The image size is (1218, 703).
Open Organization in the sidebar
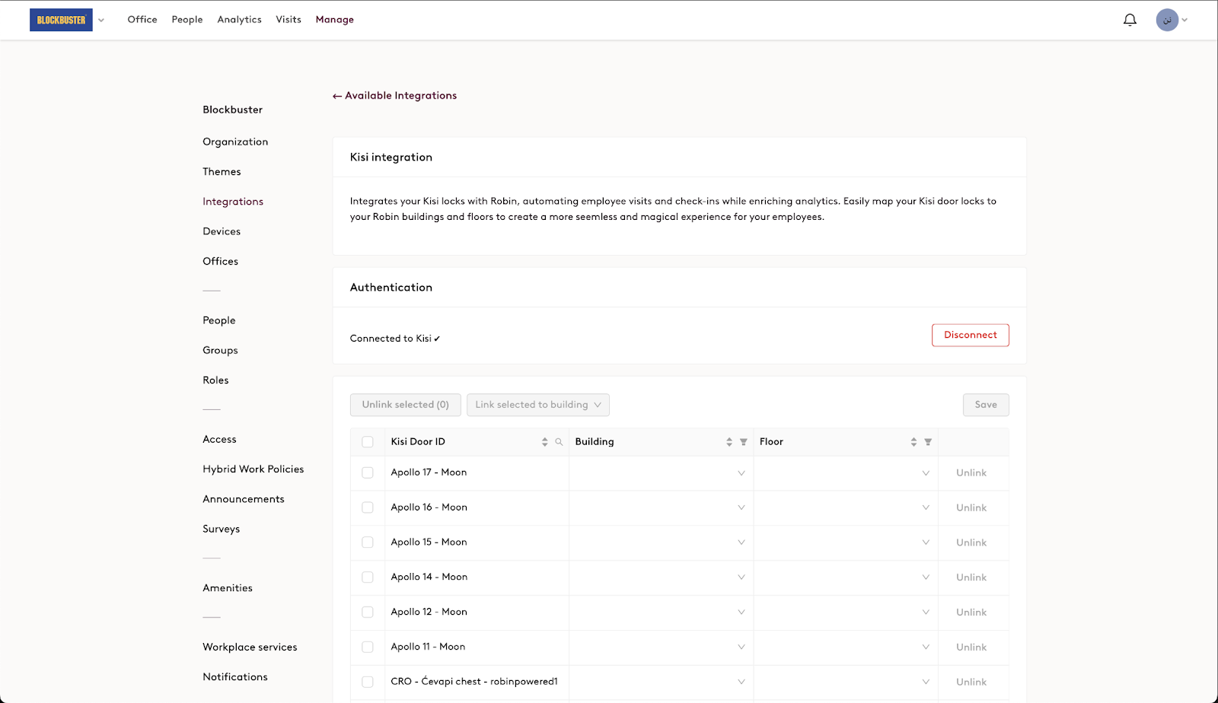(x=235, y=142)
